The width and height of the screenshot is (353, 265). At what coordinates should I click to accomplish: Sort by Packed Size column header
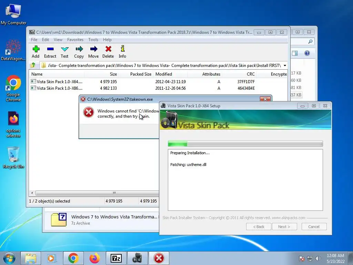click(136, 74)
